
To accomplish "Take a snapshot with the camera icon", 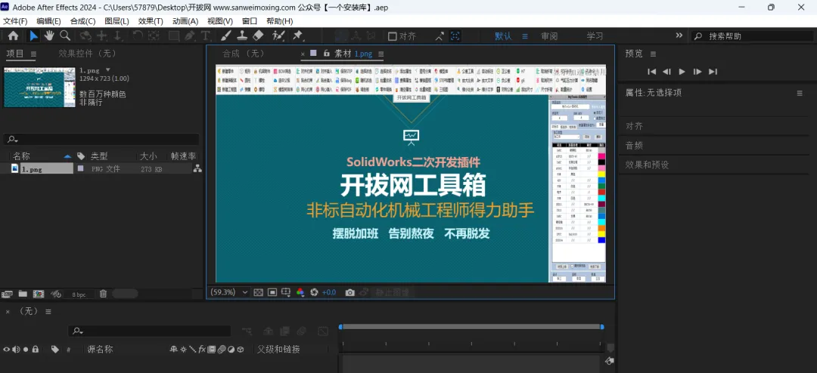I will point(350,292).
